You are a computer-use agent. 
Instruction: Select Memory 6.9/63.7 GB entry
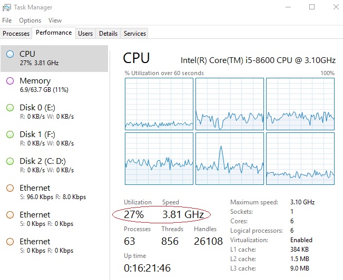pyautogui.click(x=54, y=85)
